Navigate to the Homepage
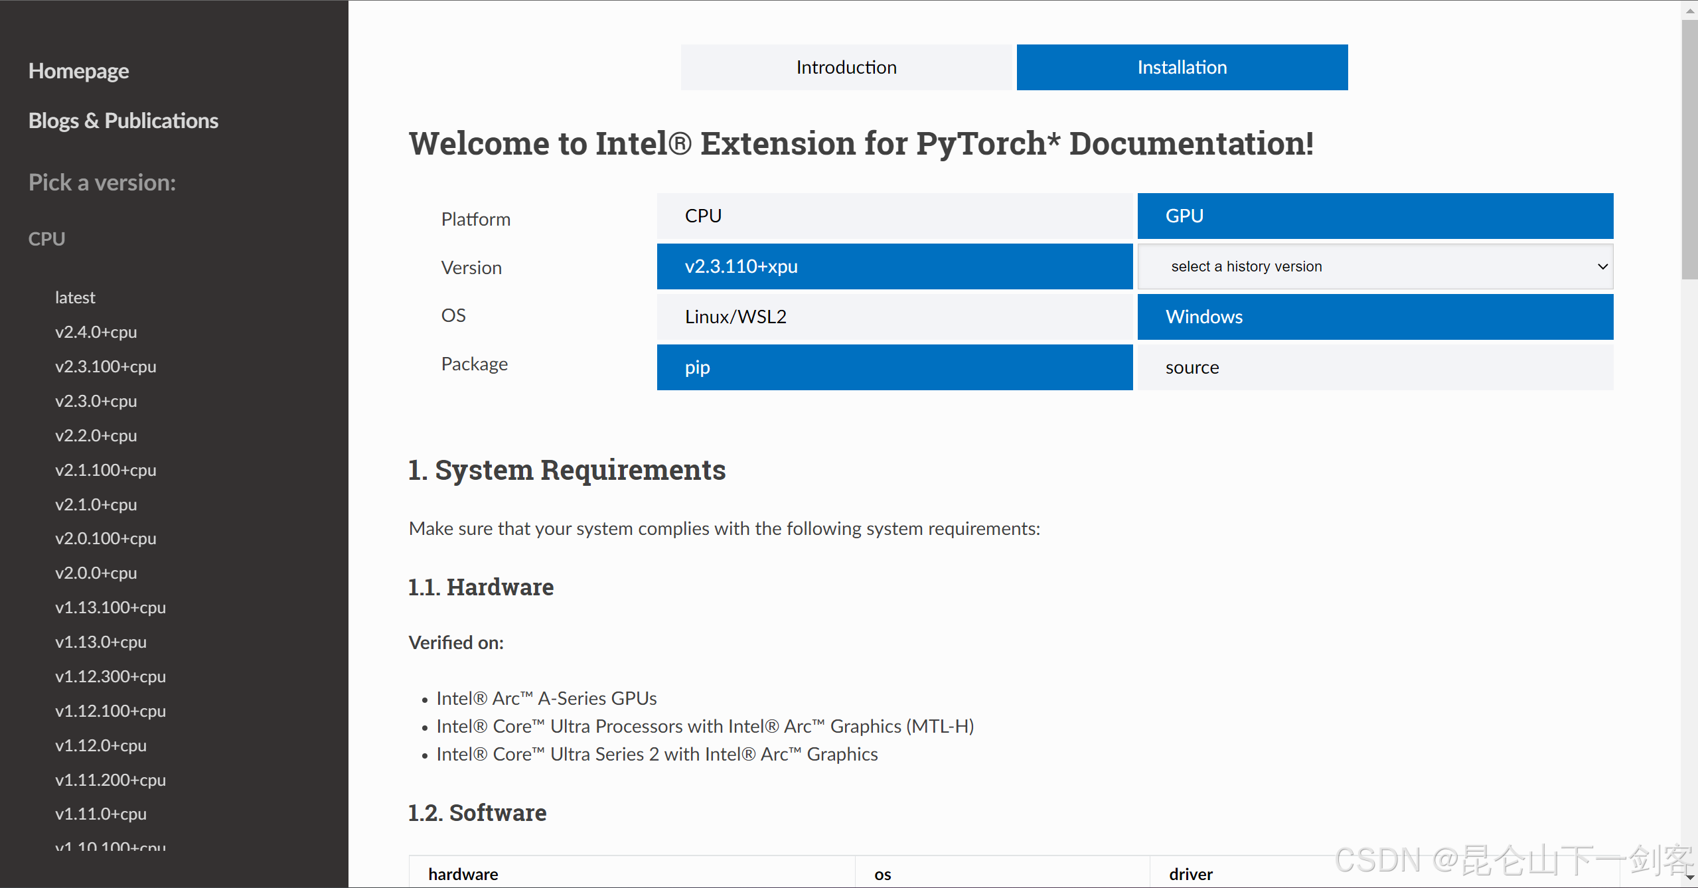 (78, 70)
